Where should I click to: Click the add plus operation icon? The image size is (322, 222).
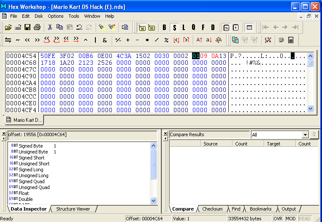[x=128, y=40]
